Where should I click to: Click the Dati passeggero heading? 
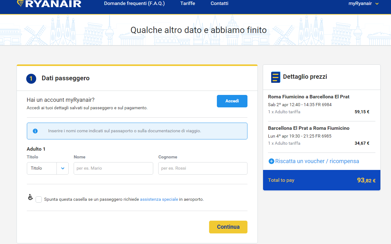pyautogui.click(x=66, y=78)
